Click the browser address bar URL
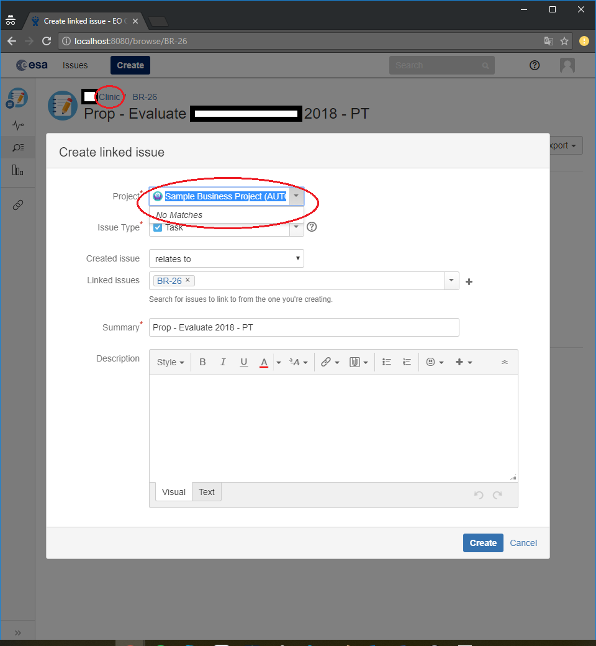The width and height of the screenshot is (596, 646). click(130, 41)
